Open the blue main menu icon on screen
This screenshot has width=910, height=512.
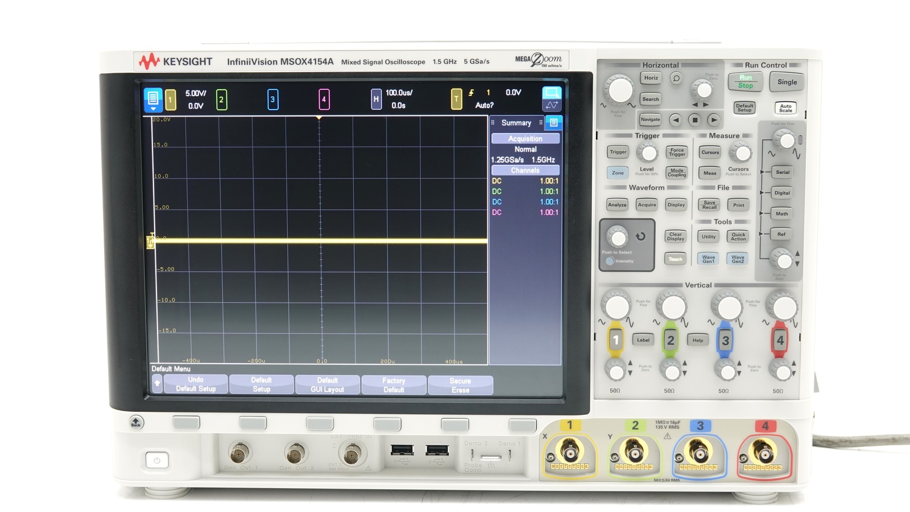coord(153,99)
